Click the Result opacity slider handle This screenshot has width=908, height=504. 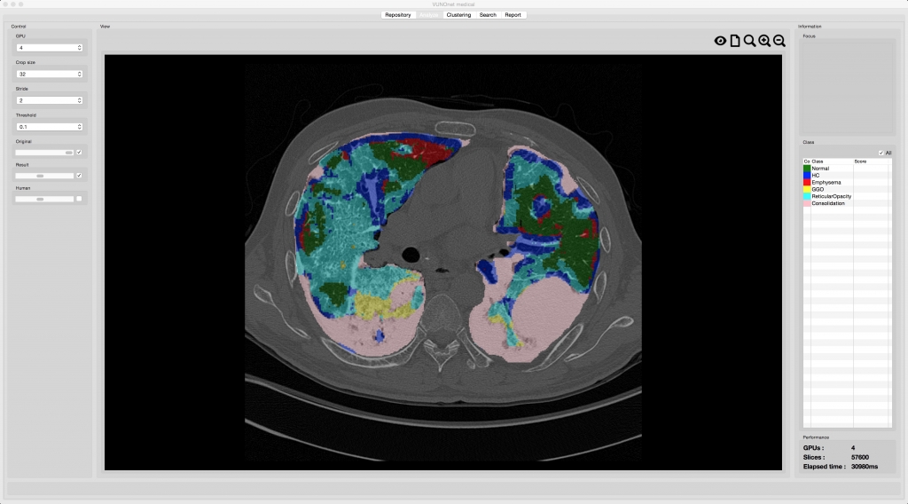tap(40, 176)
